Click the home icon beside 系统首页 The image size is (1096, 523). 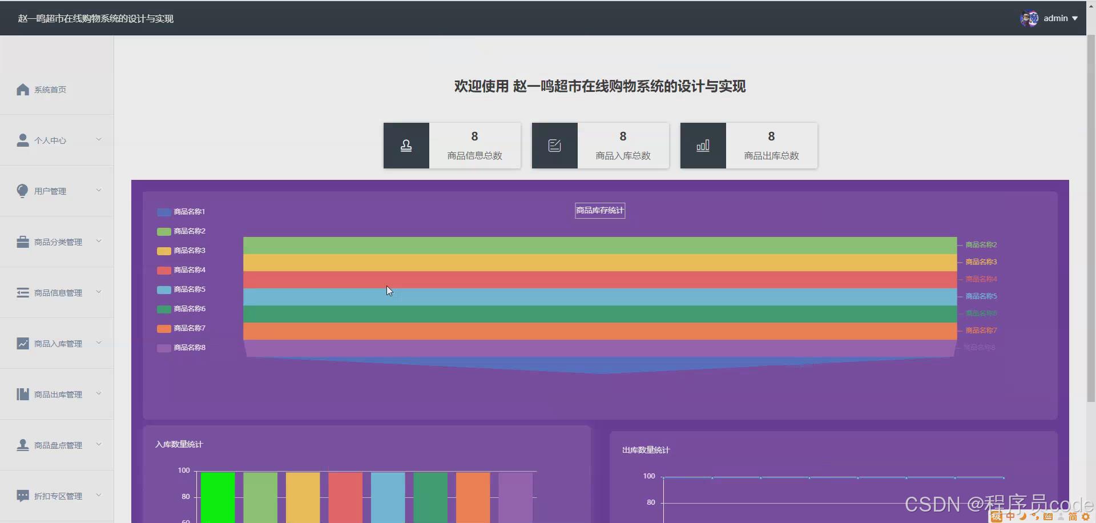[x=23, y=90]
